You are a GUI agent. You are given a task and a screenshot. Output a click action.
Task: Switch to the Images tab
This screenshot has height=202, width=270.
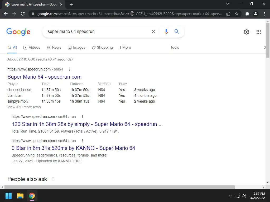coord(76,48)
